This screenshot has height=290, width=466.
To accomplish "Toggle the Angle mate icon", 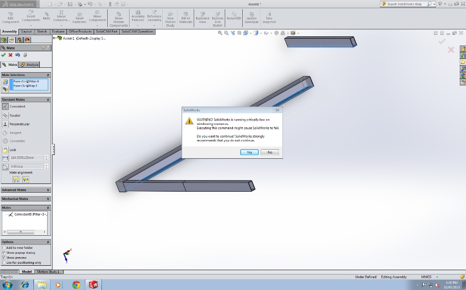I will click(5, 167).
